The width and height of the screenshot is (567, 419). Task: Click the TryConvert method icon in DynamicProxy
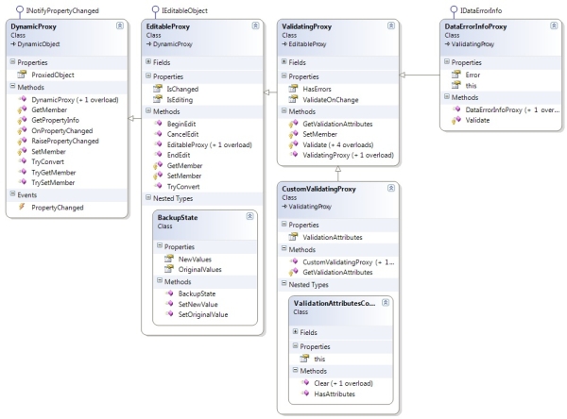tap(23, 161)
